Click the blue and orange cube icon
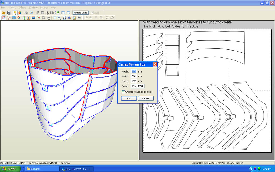Image resolution: width=275 pixels, height=172 pixels. (x=31, y=13)
